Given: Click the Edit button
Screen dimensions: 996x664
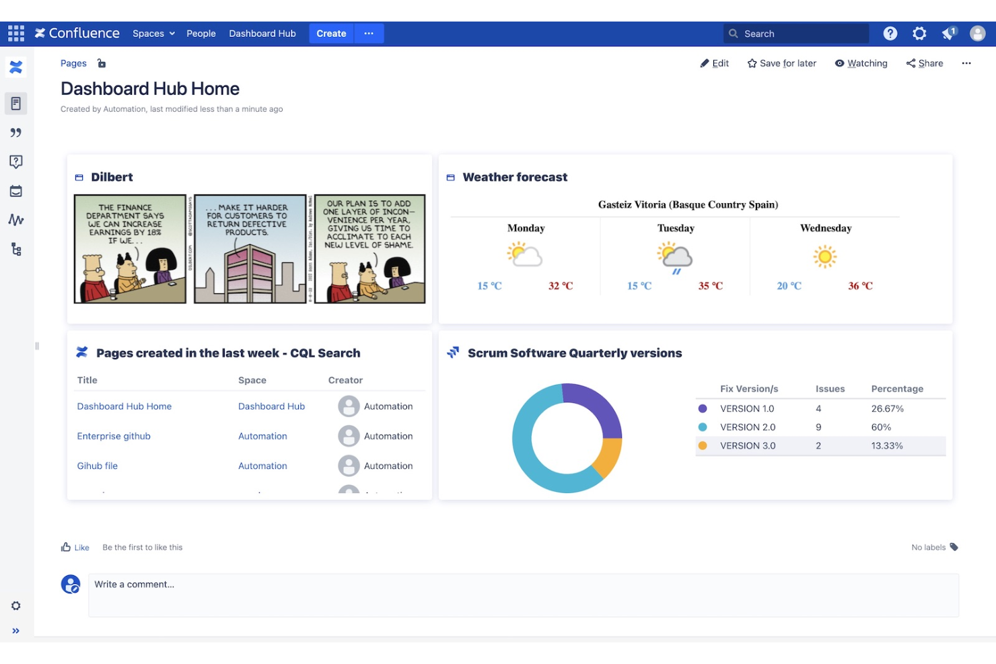Looking at the screenshot, I should tap(714, 63).
